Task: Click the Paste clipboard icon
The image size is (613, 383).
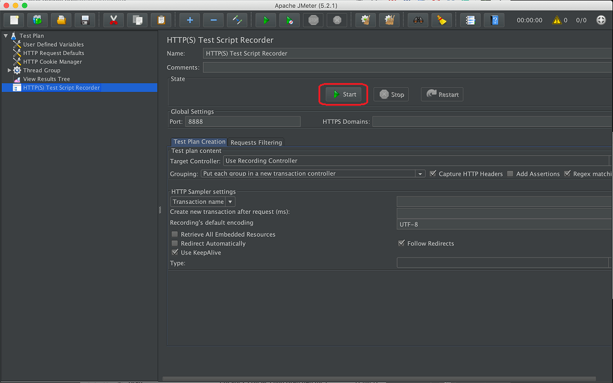Action: (161, 20)
